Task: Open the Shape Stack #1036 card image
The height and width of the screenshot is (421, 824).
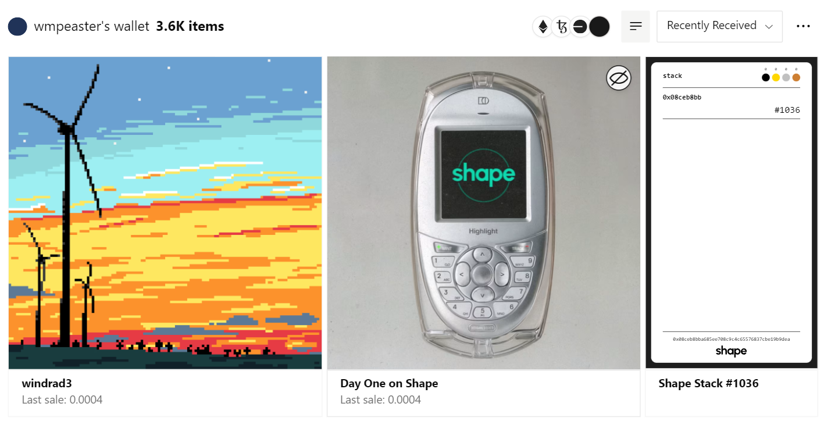Action: tap(732, 213)
